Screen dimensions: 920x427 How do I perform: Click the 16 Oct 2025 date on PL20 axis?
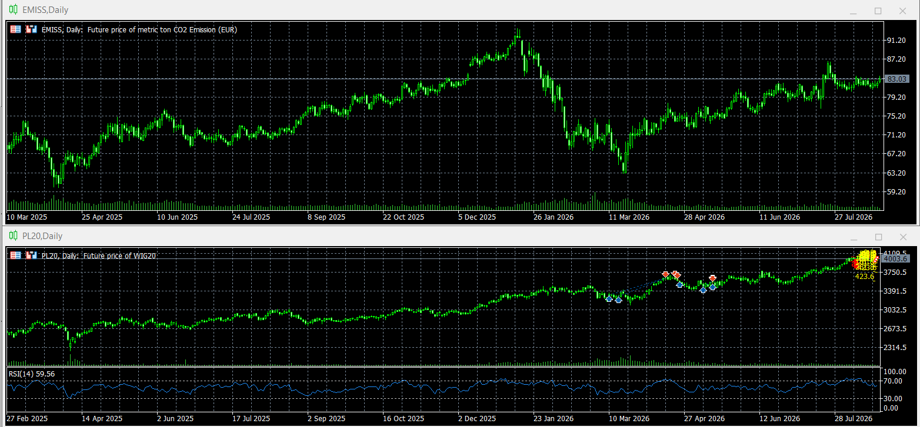pyautogui.click(x=402, y=419)
